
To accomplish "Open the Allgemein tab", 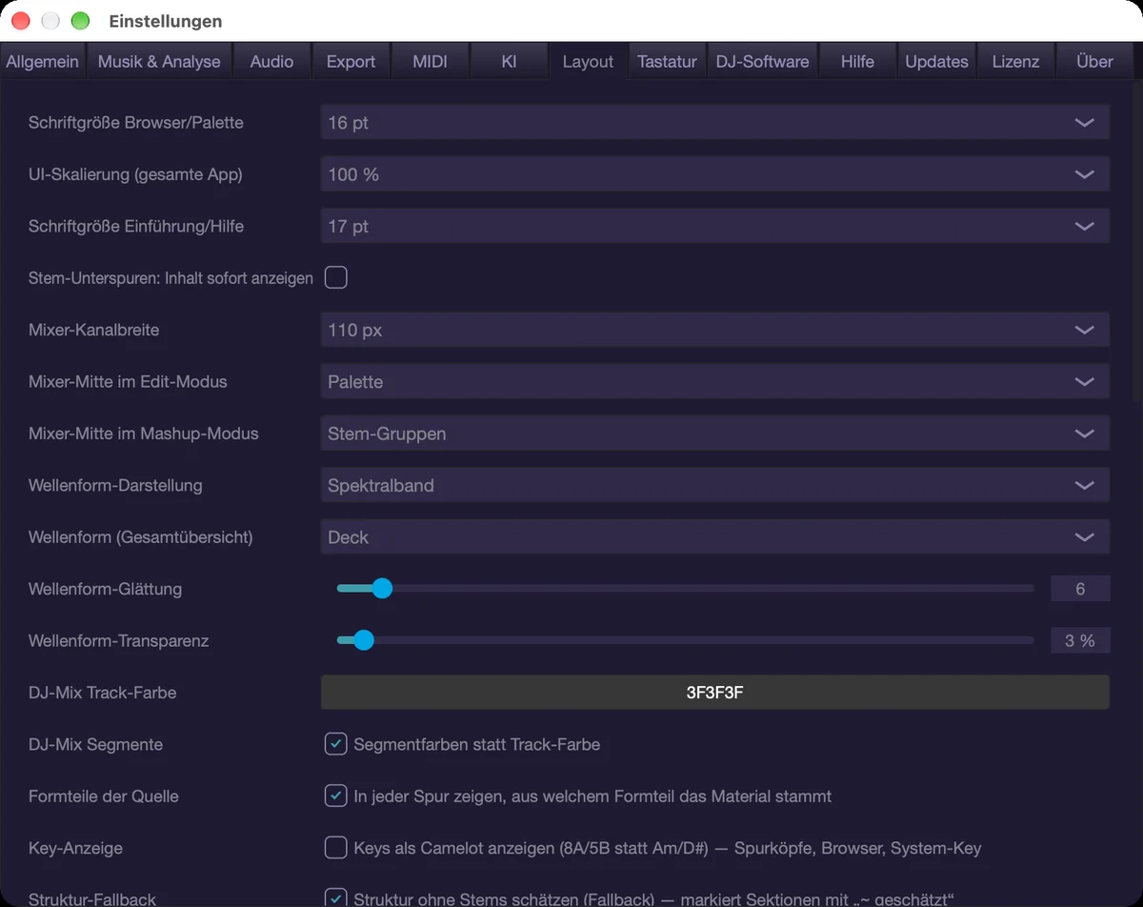I will click(43, 61).
